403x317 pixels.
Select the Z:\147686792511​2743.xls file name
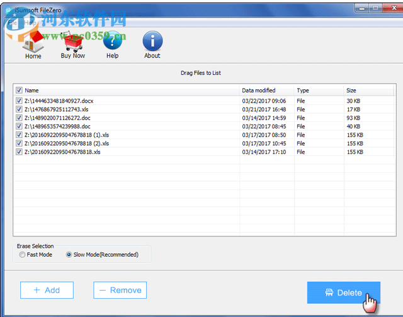[57, 109]
